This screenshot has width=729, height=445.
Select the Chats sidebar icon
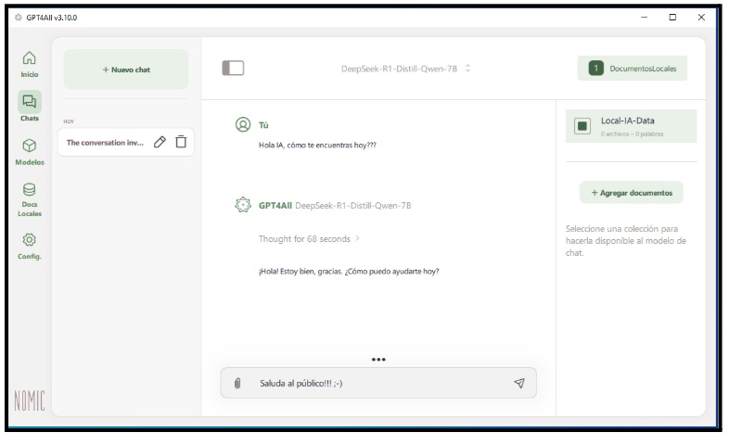pyautogui.click(x=29, y=105)
